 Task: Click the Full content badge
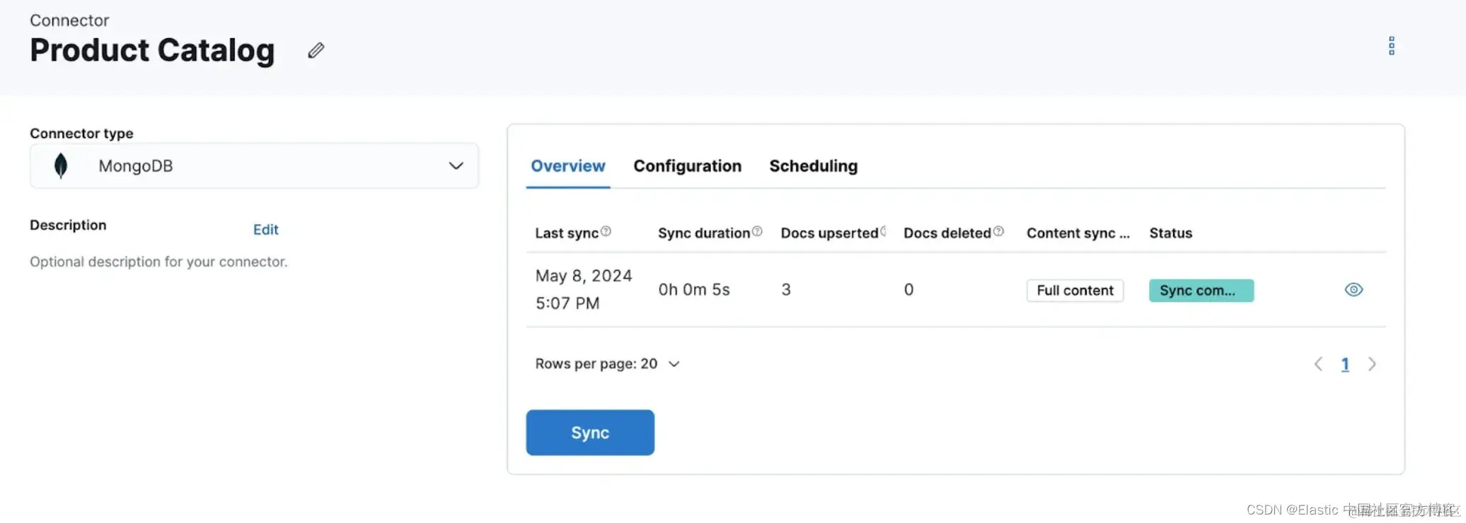tap(1075, 290)
